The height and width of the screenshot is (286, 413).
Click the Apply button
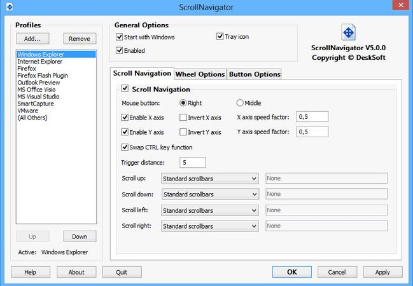pyautogui.click(x=382, y=272)
